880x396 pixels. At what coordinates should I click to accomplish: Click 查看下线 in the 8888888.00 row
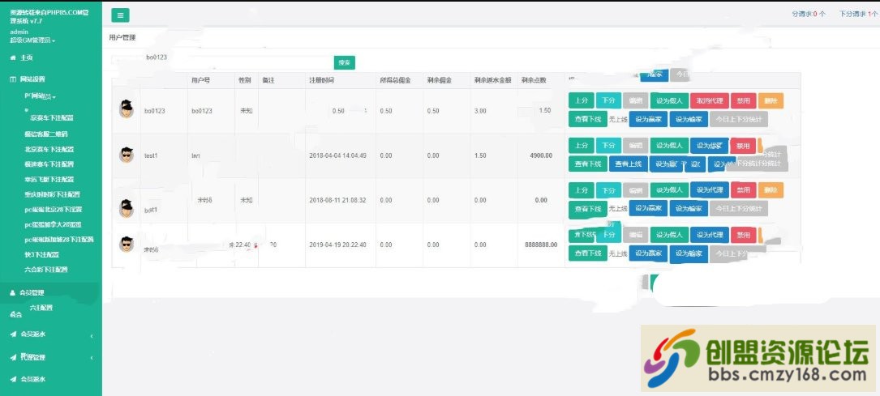click(x=587, y=253)
